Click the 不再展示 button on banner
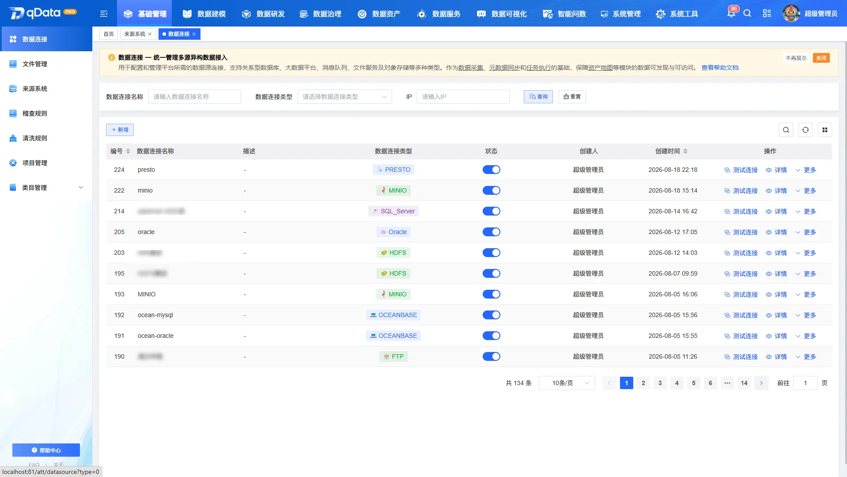The height and width of the screenshot is (477, 847). pos(796,58)
